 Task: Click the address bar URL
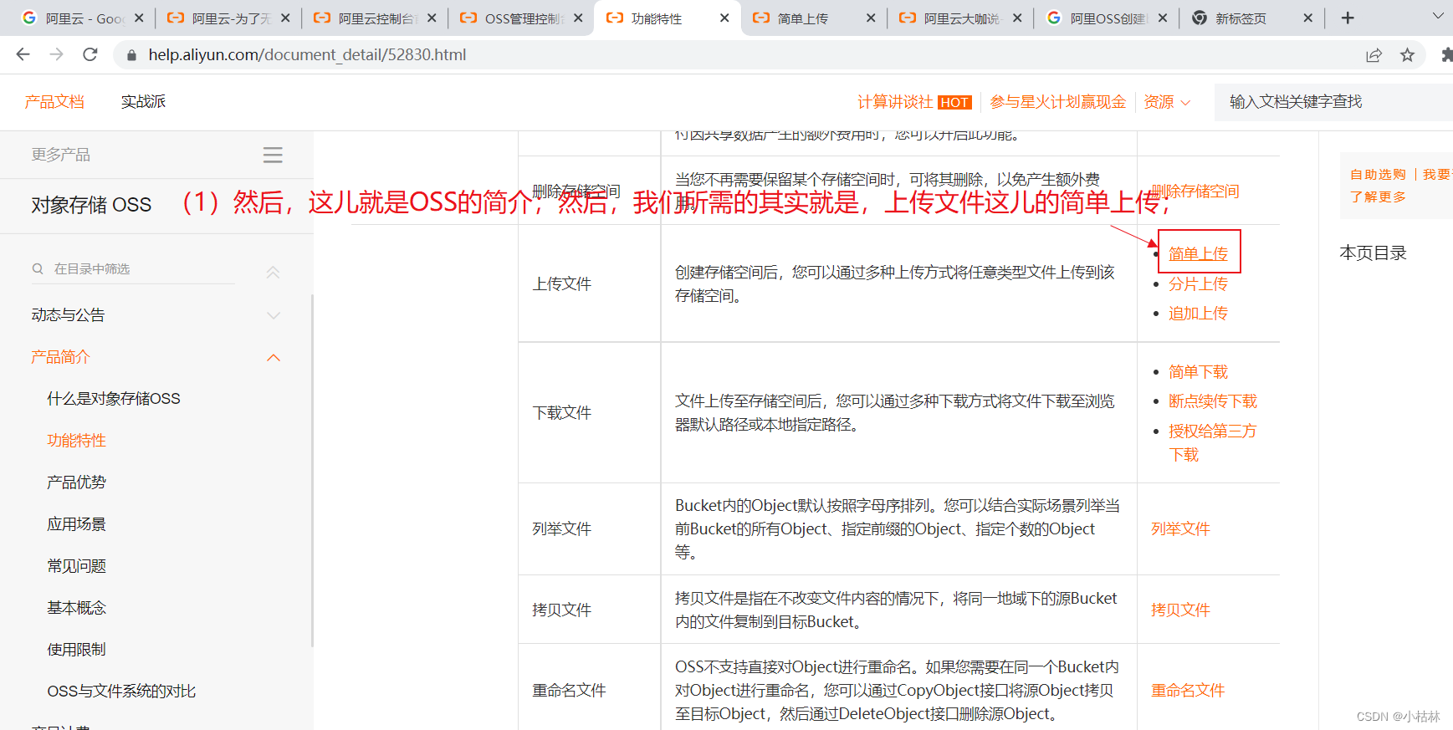pyautogui.click(x=307, y=54)
